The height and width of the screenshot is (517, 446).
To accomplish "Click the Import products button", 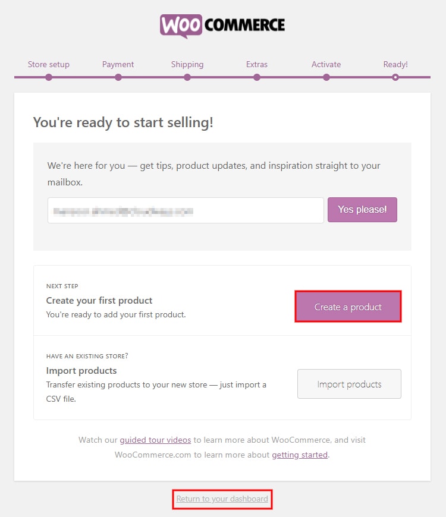I will (x=349, y=384).
